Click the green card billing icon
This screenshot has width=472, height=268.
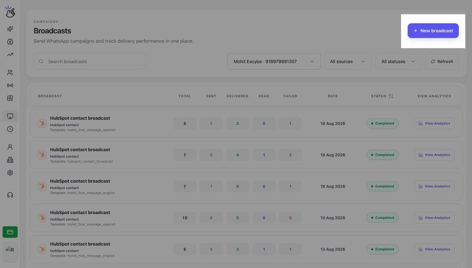(x=10, y=232)
